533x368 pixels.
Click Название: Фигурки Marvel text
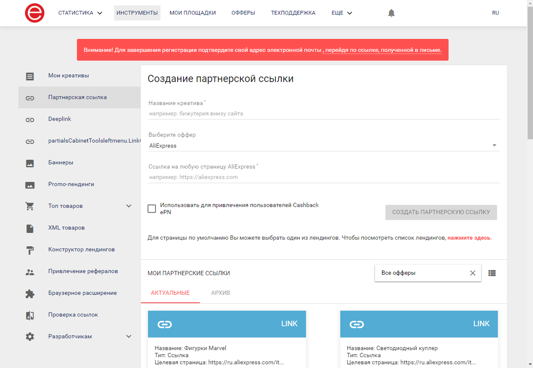click(x=191, y=348)
